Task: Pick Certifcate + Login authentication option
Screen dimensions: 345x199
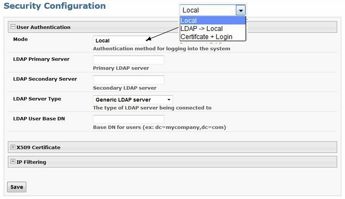Action: point(206,37)
